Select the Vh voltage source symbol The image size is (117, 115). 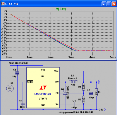tap(10, 88)
